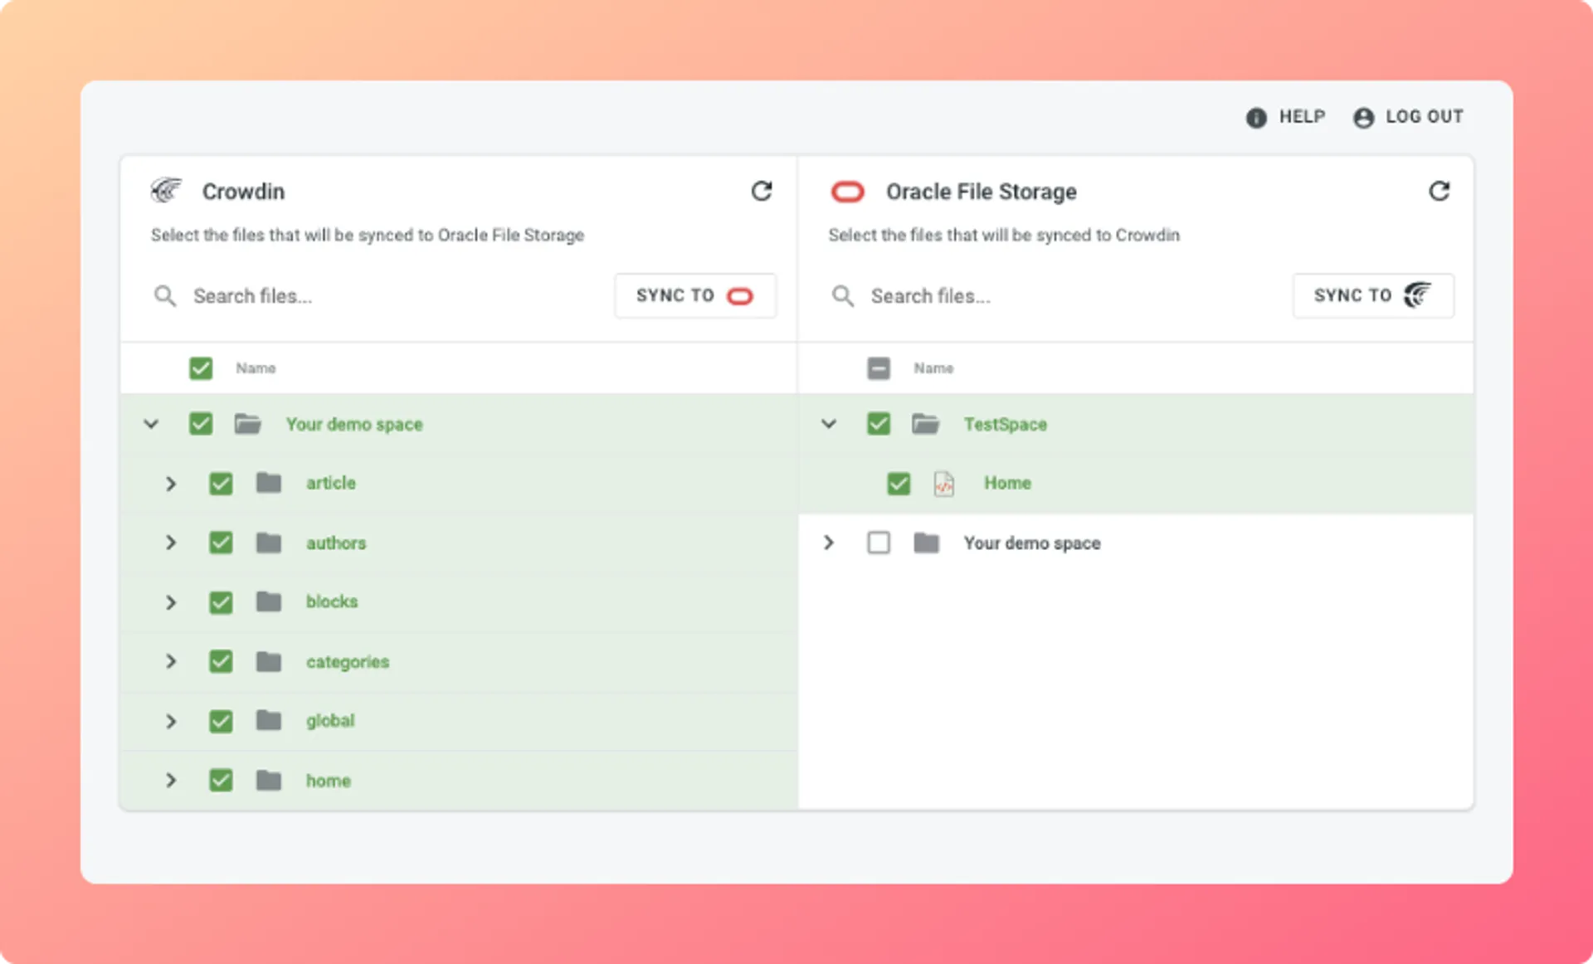Expand the authors folder
The height and width of the screenshot is (964, 1593).
coord(171,543)
